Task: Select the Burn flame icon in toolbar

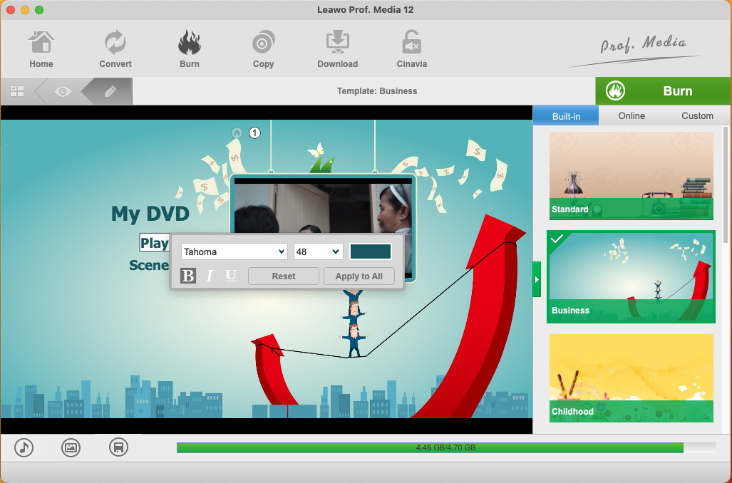Action: (189, 43)
